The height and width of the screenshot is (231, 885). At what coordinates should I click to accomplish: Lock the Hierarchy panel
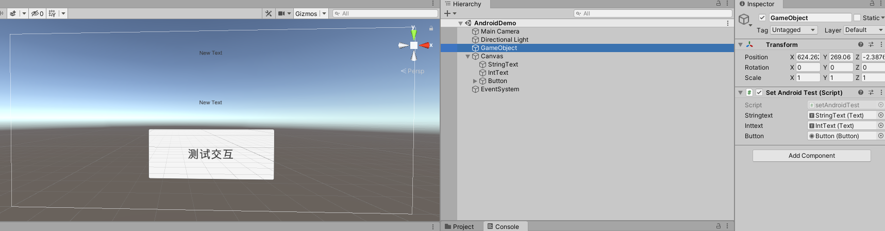click(x=719, y=4)
